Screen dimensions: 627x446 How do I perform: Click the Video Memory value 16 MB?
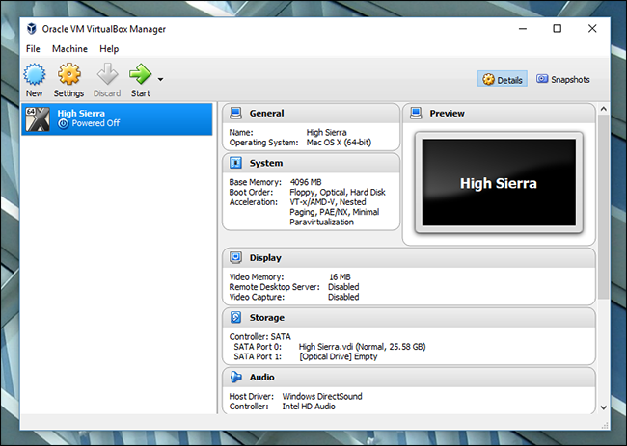coord(340,277)
